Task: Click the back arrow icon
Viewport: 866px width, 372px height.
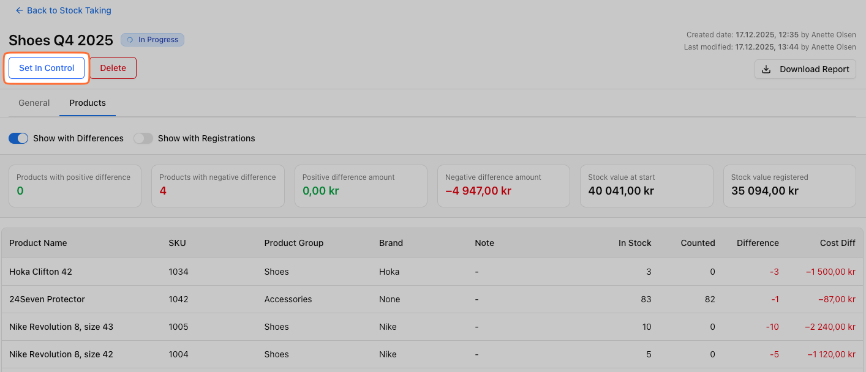Action: coord(19,10)
